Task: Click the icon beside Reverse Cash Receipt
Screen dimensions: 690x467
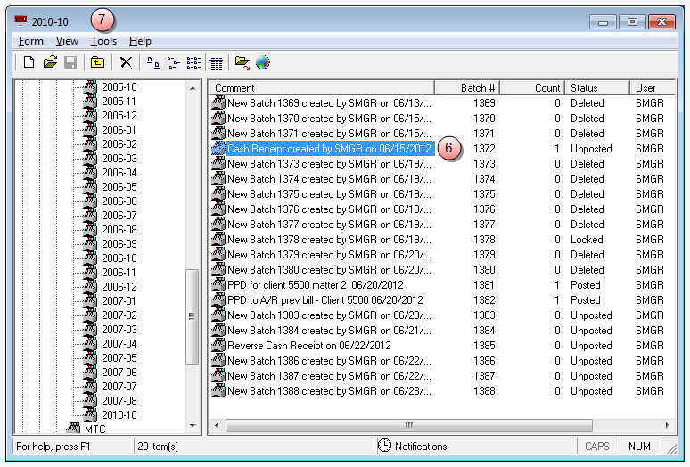Action: (218, 346)
